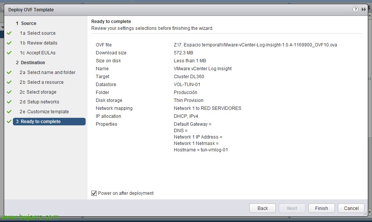Click the Network 1 Netmask = line
372x222 pixels.
tap(196, 143)
